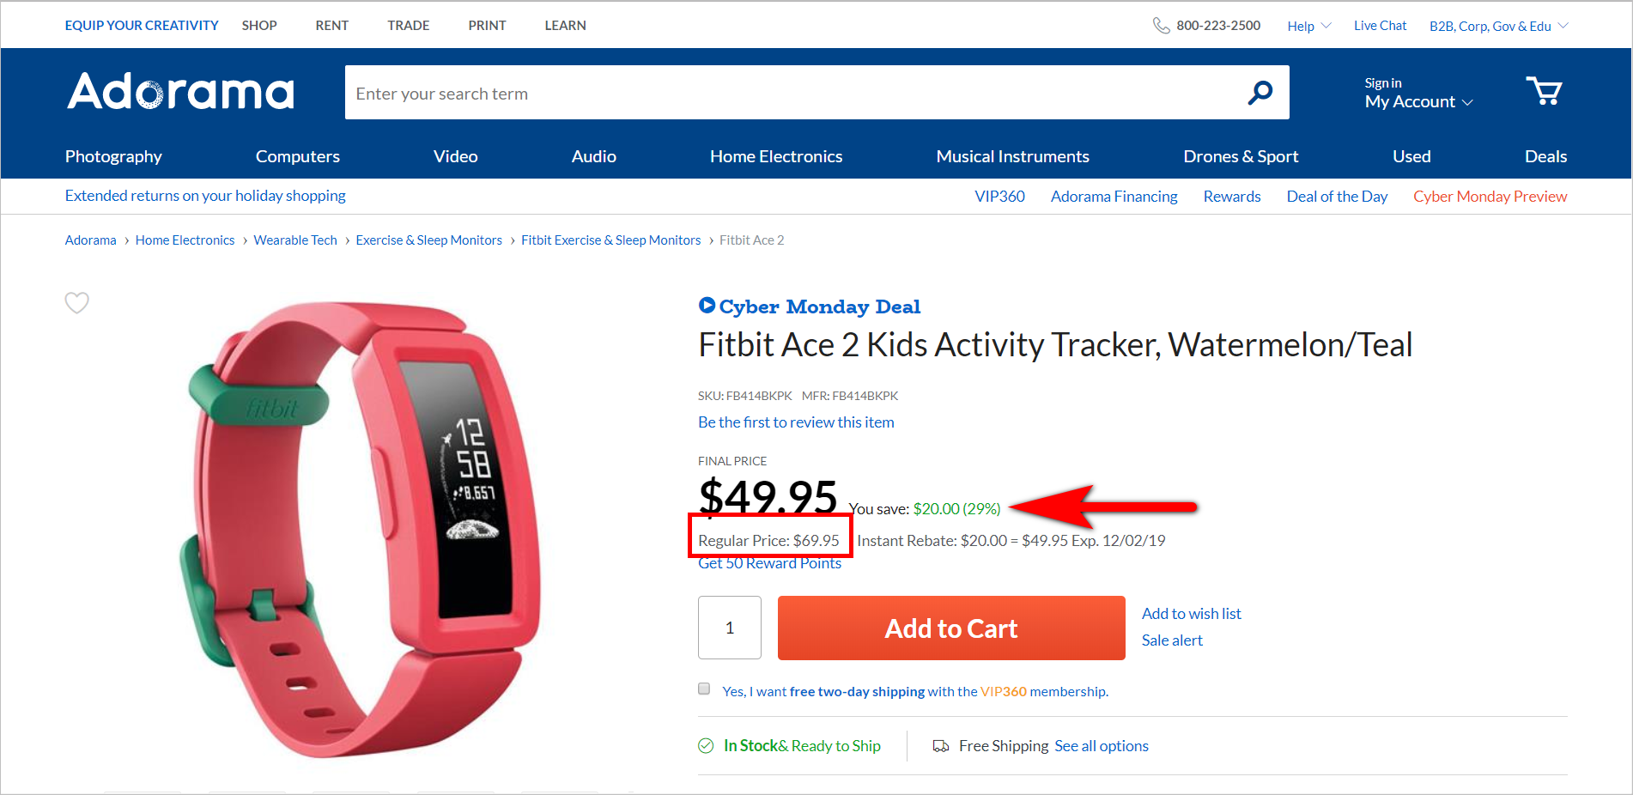1633x795 pixels.
Task: Click the heart icon to favorite the product
Action: point(76,302)
